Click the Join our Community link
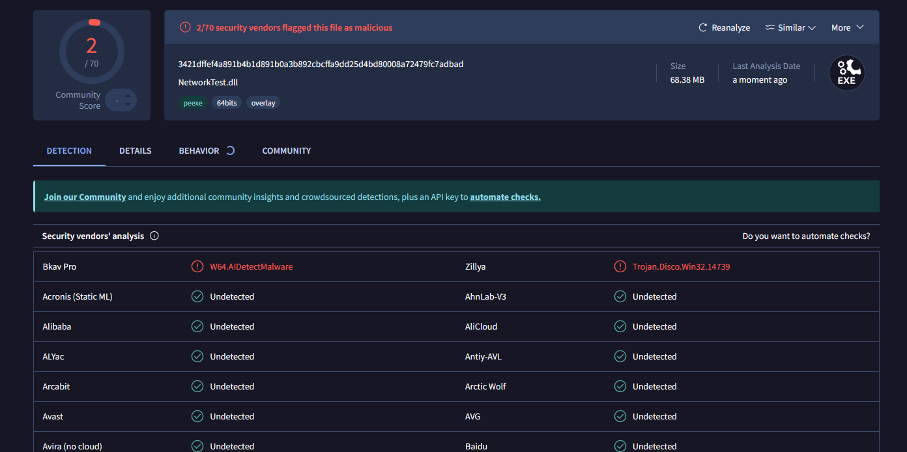The width and height of the screenshot is (907, 452). pyautogui.click(x=85, y=197)
